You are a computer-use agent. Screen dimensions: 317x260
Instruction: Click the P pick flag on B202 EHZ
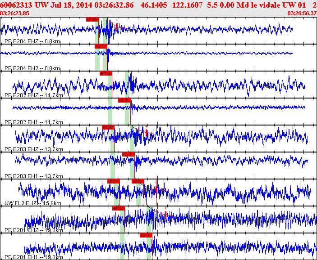[x=106, y=73]
